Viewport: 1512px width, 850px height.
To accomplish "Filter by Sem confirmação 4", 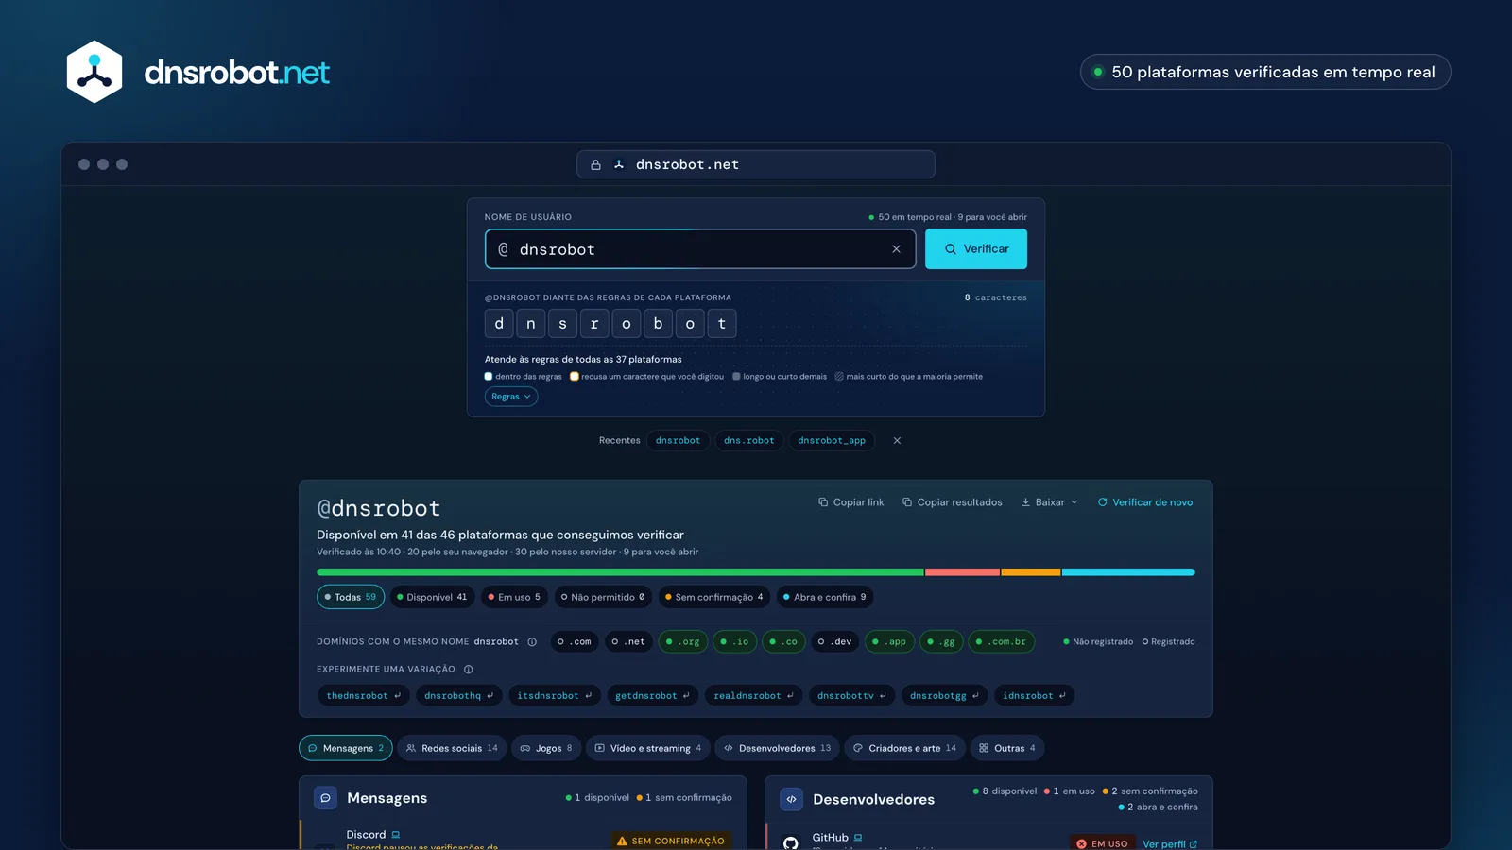I will pos(713,597).
